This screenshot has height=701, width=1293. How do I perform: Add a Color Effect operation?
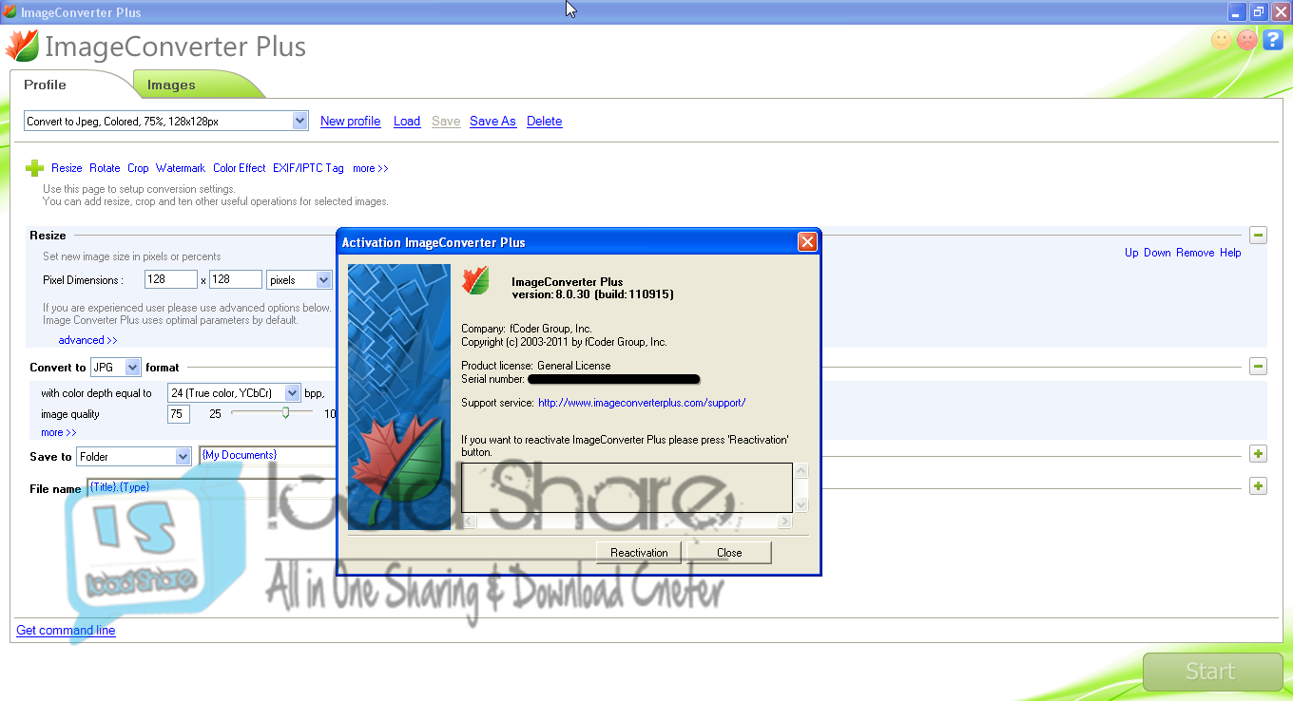point(240,168)
